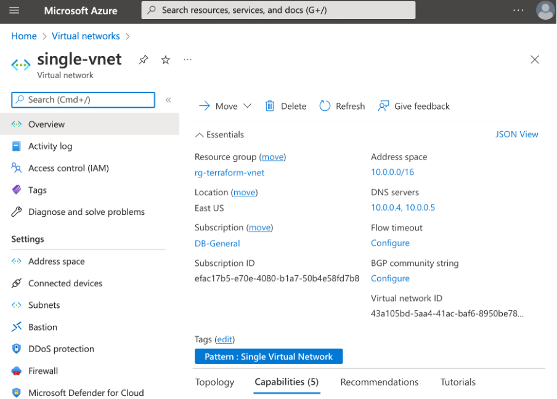This screenshot has width=557, height=399.
Task: Click the Give feedback person icon
Action: coord(384,106)
